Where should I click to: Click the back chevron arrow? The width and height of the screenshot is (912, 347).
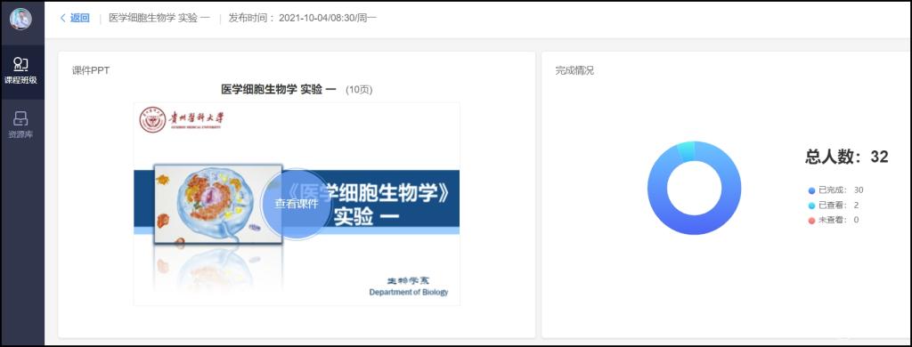tap(63, 18)
